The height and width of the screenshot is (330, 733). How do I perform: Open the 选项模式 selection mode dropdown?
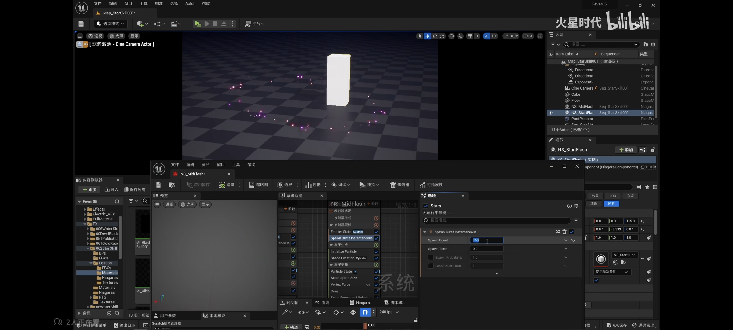111,24
